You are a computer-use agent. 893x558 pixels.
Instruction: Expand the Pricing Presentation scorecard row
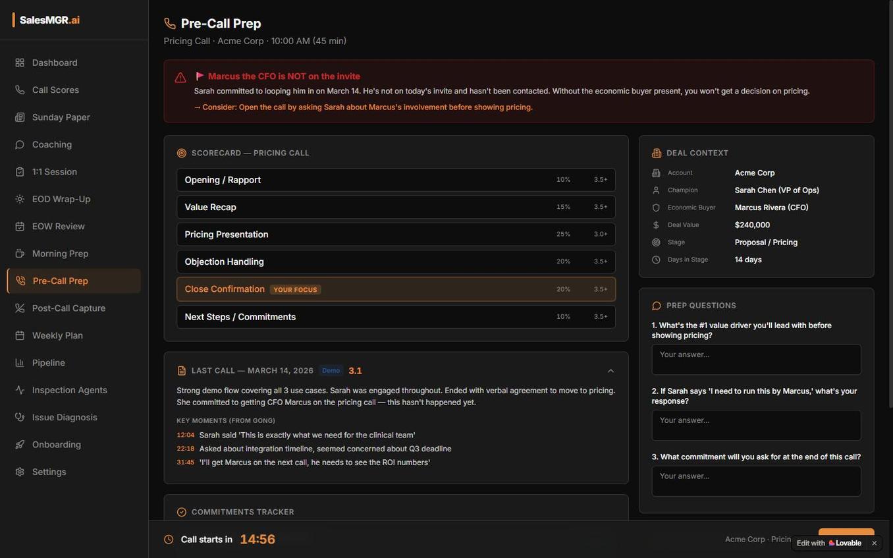[396, 235]
